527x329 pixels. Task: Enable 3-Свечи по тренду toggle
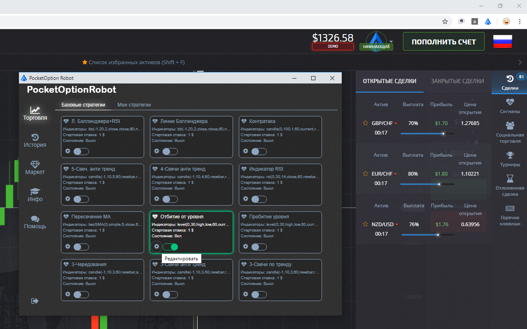coord(259,294)
